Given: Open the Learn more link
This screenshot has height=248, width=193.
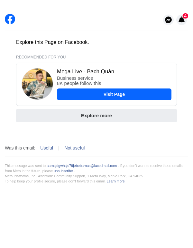Looking at the screenshot, I should (115, 181).
